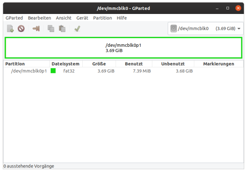Sort by the Benutzt column header
Viewport: 247px width, 172px height.
134,64
